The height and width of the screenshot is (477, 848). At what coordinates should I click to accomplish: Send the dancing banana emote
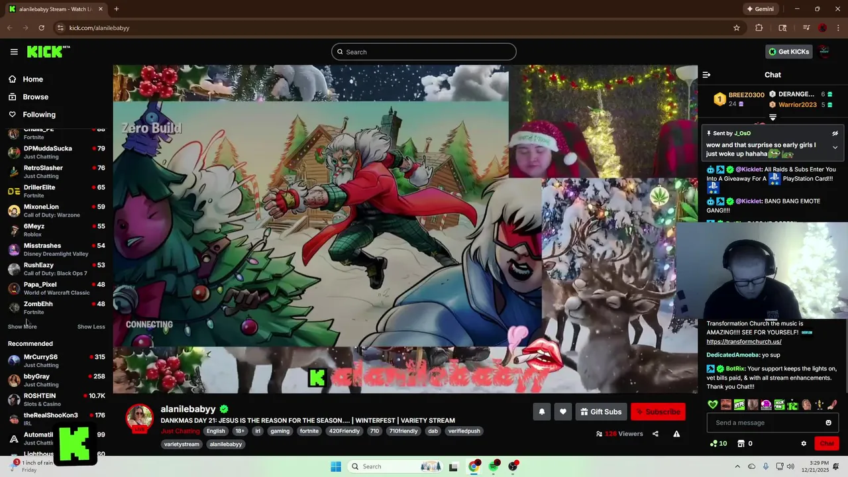[x=820, y=405]
